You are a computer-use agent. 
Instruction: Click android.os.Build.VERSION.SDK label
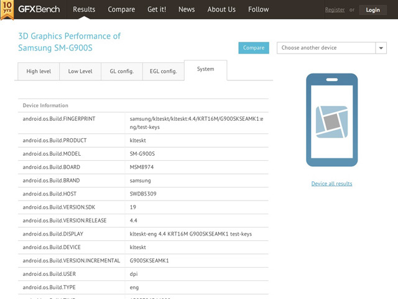(59, 207)
